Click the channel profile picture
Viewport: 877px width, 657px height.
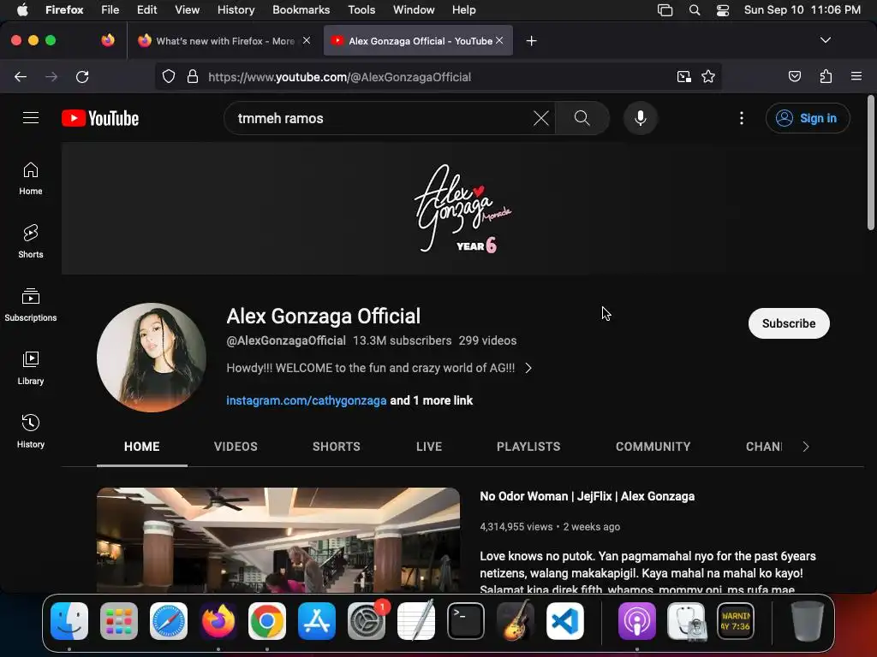151,357
